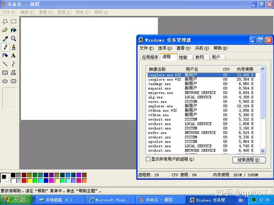274x205 pixels.
Task: Sort processes by 用户名 column header
Action: pos(201,69)
